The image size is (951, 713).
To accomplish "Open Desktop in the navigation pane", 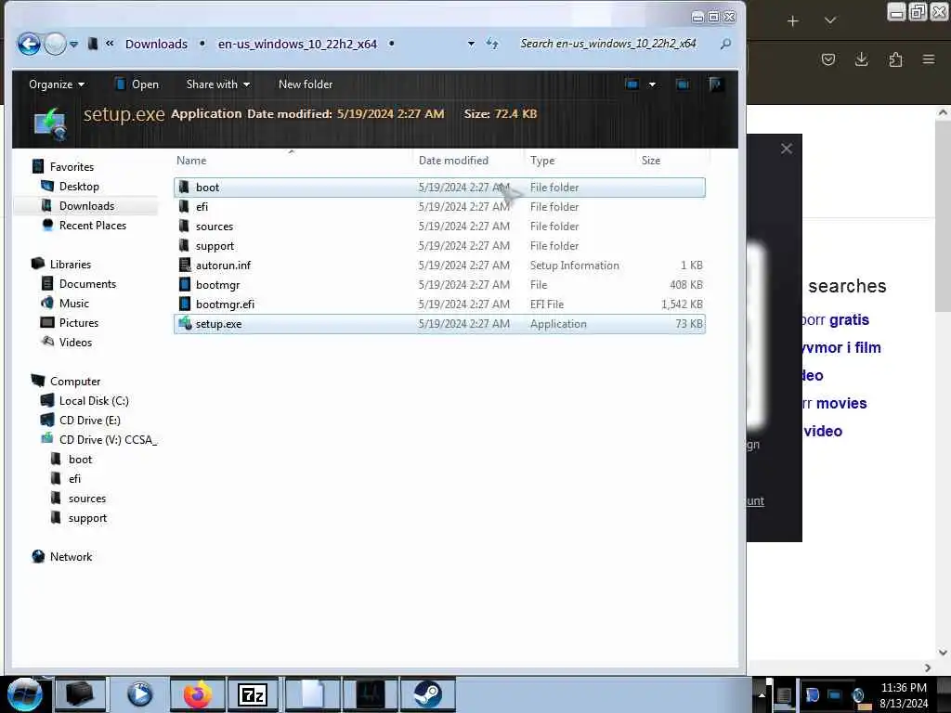I will click(79, 186).
